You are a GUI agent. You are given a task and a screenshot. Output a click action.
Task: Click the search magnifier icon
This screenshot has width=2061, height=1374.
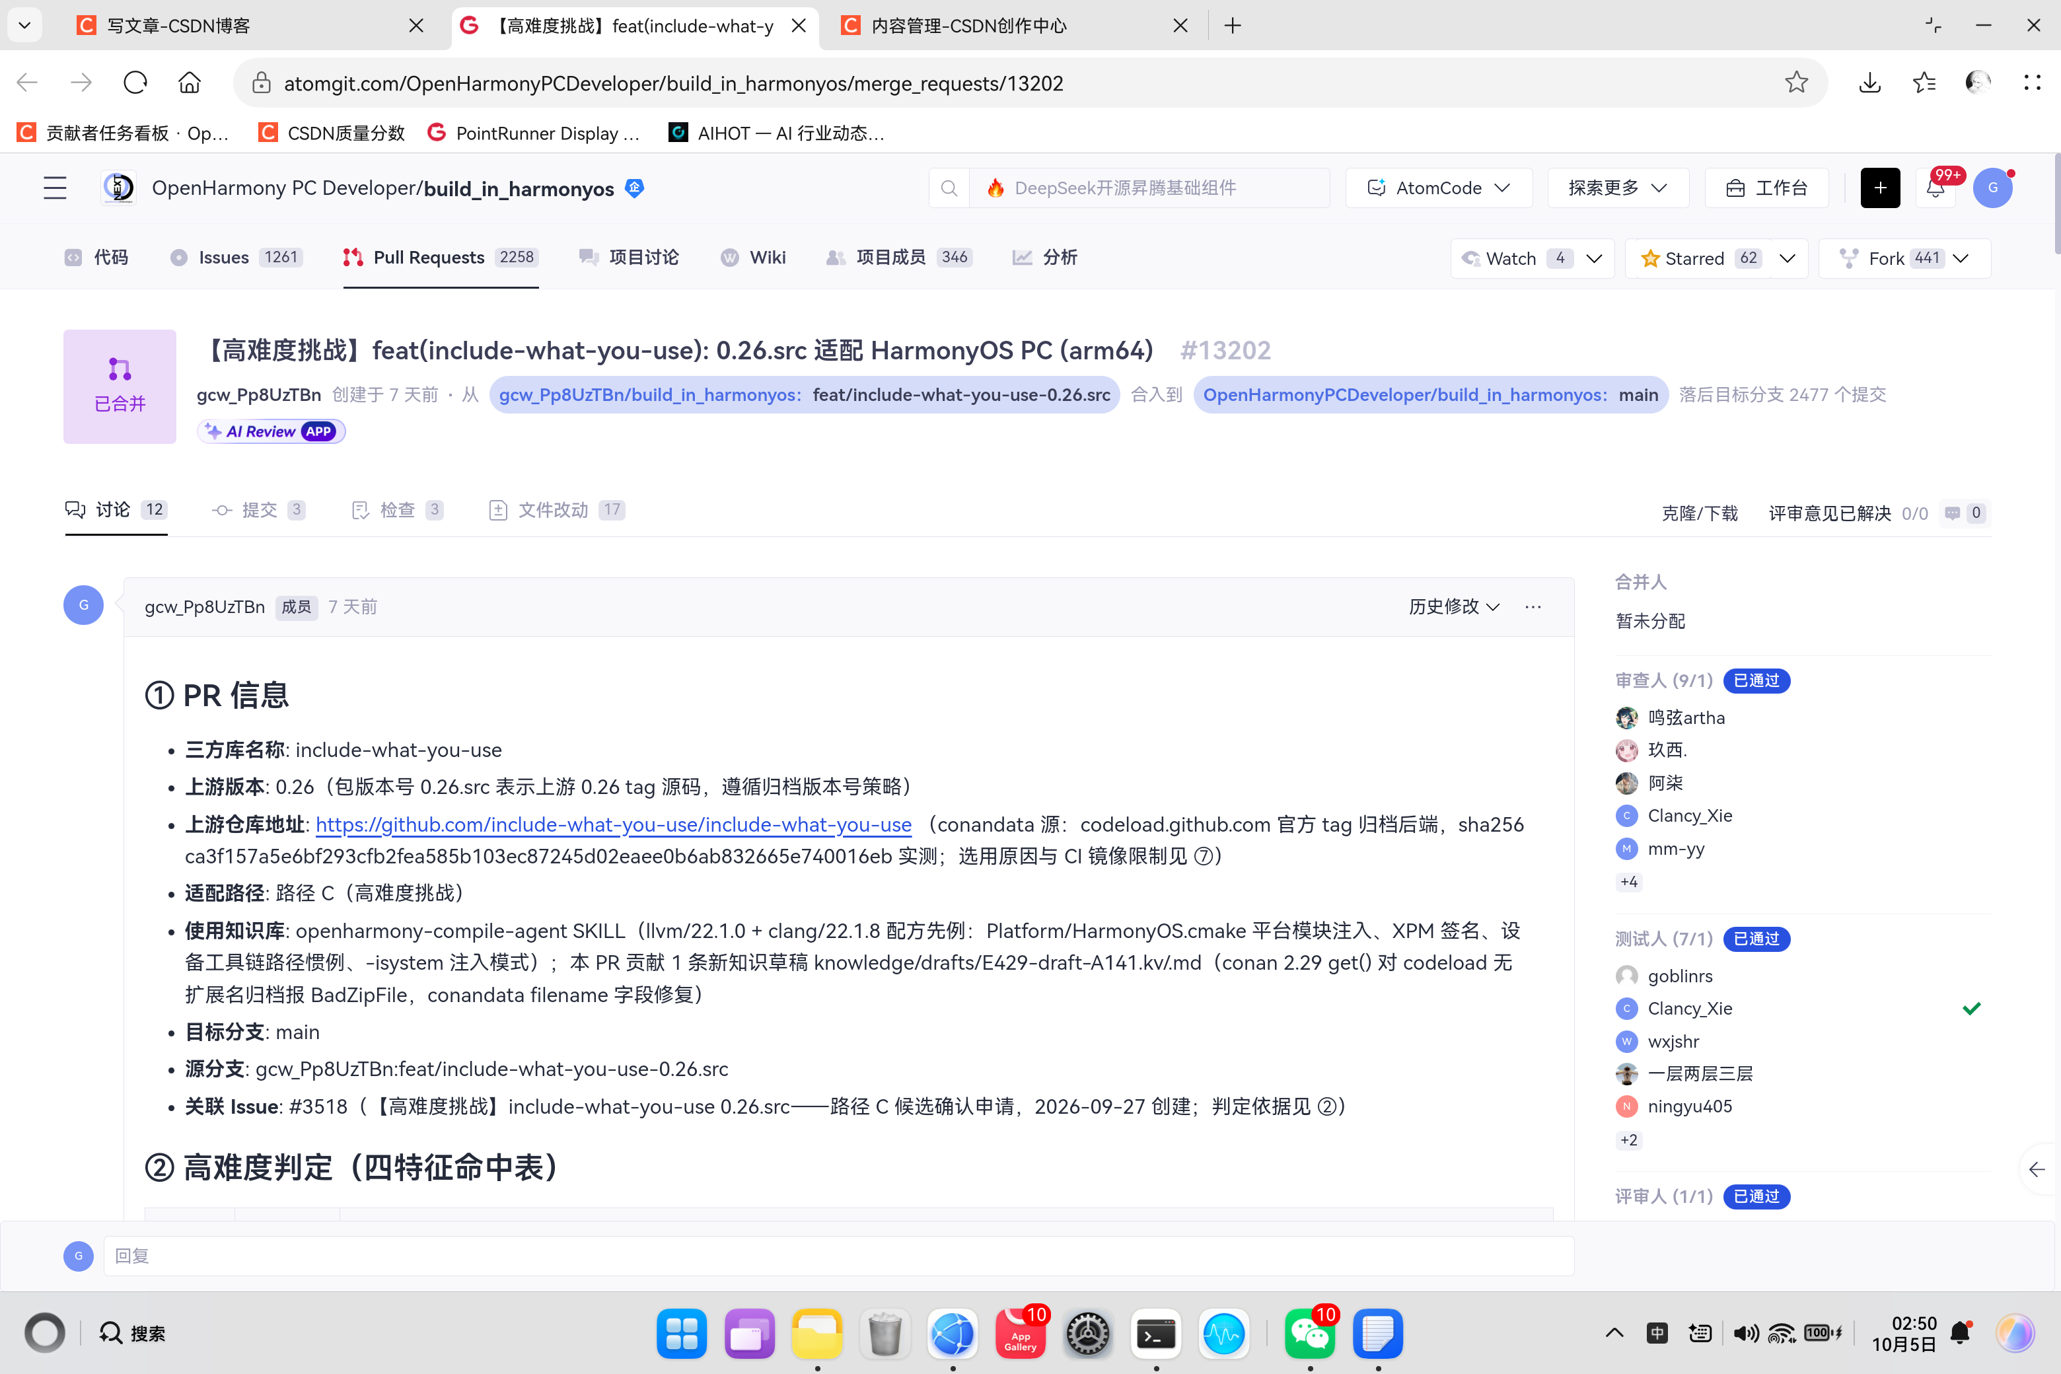coord(949,188)
